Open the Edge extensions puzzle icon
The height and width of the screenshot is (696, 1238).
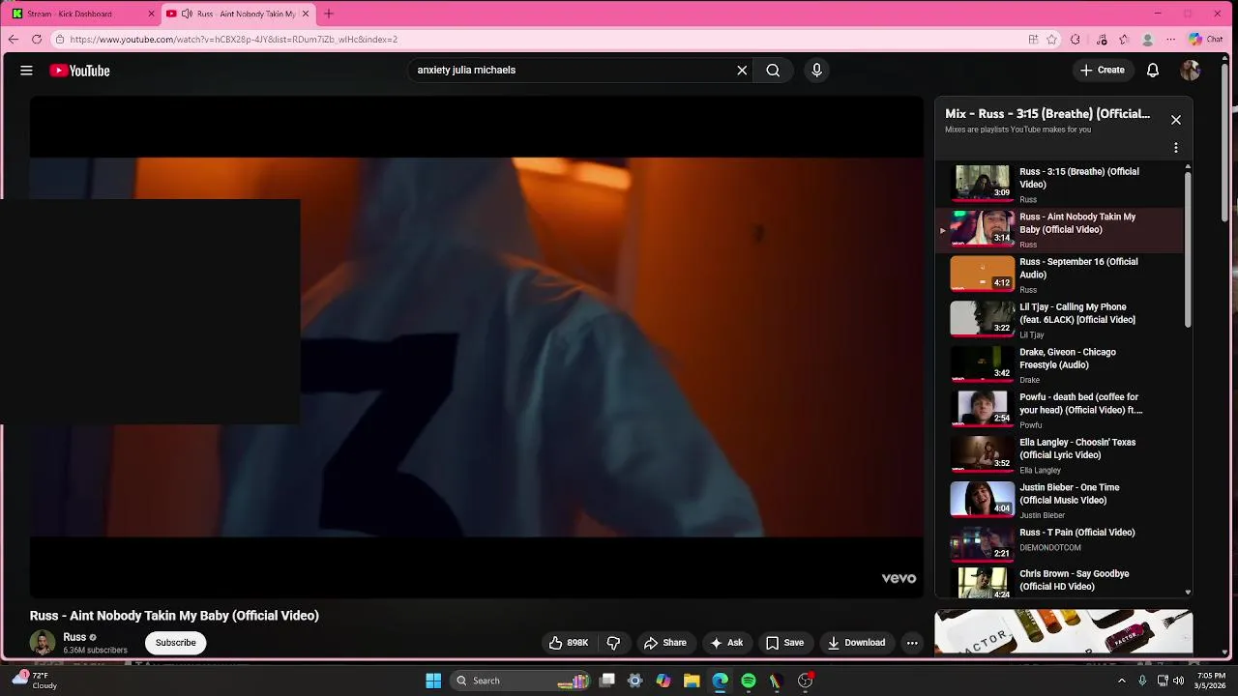[x=1075, y=40]
